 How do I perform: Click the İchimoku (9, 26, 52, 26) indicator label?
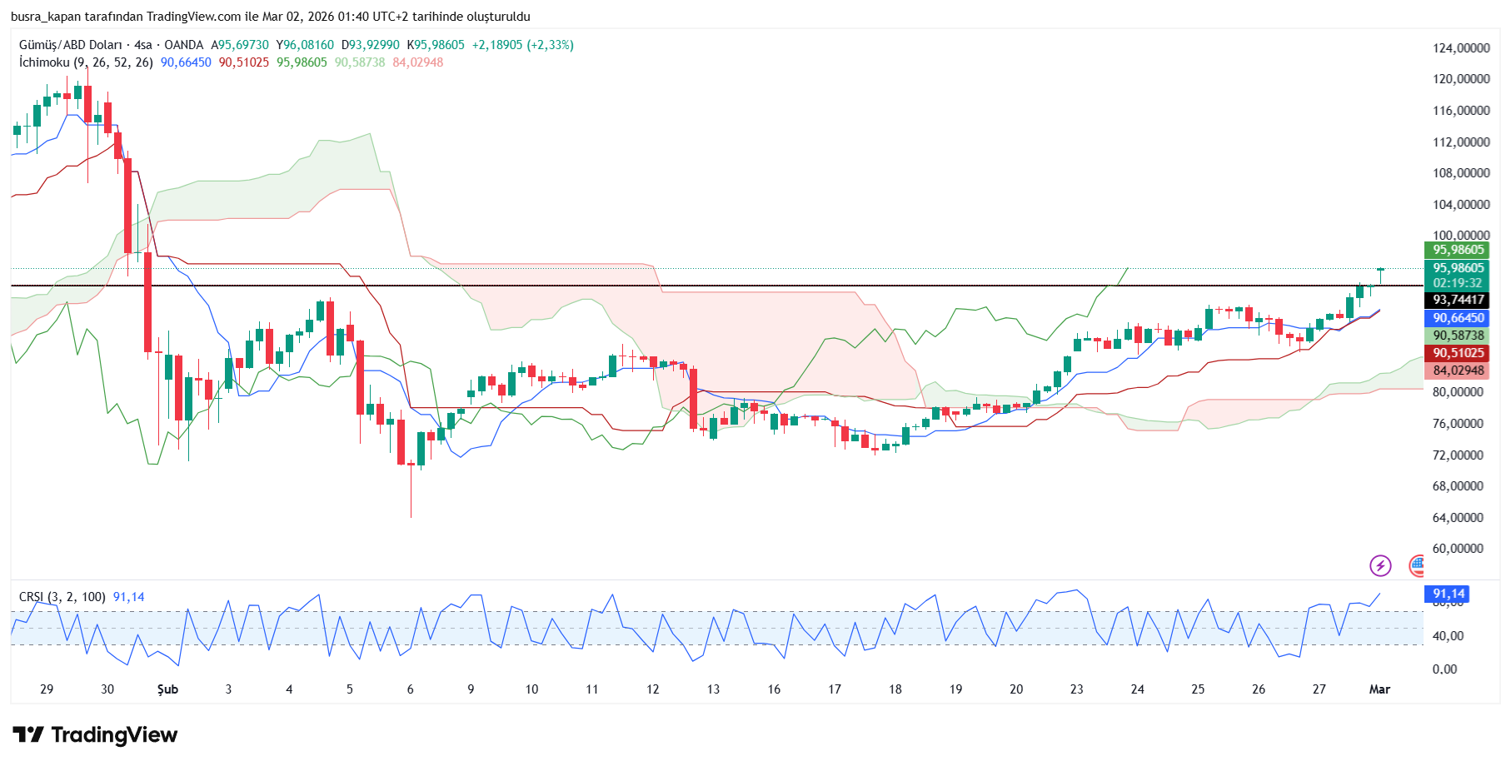(x=86, y=62)
